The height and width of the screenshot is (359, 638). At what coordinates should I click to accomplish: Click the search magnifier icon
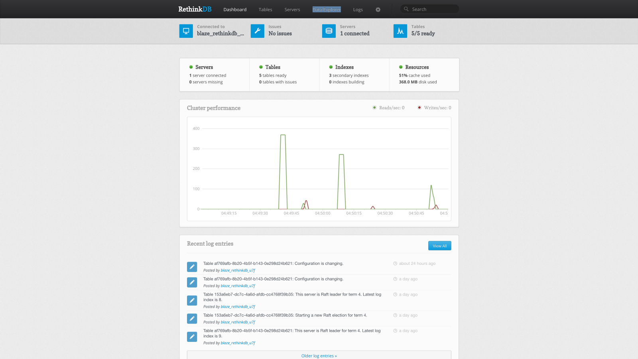point(406,9)
